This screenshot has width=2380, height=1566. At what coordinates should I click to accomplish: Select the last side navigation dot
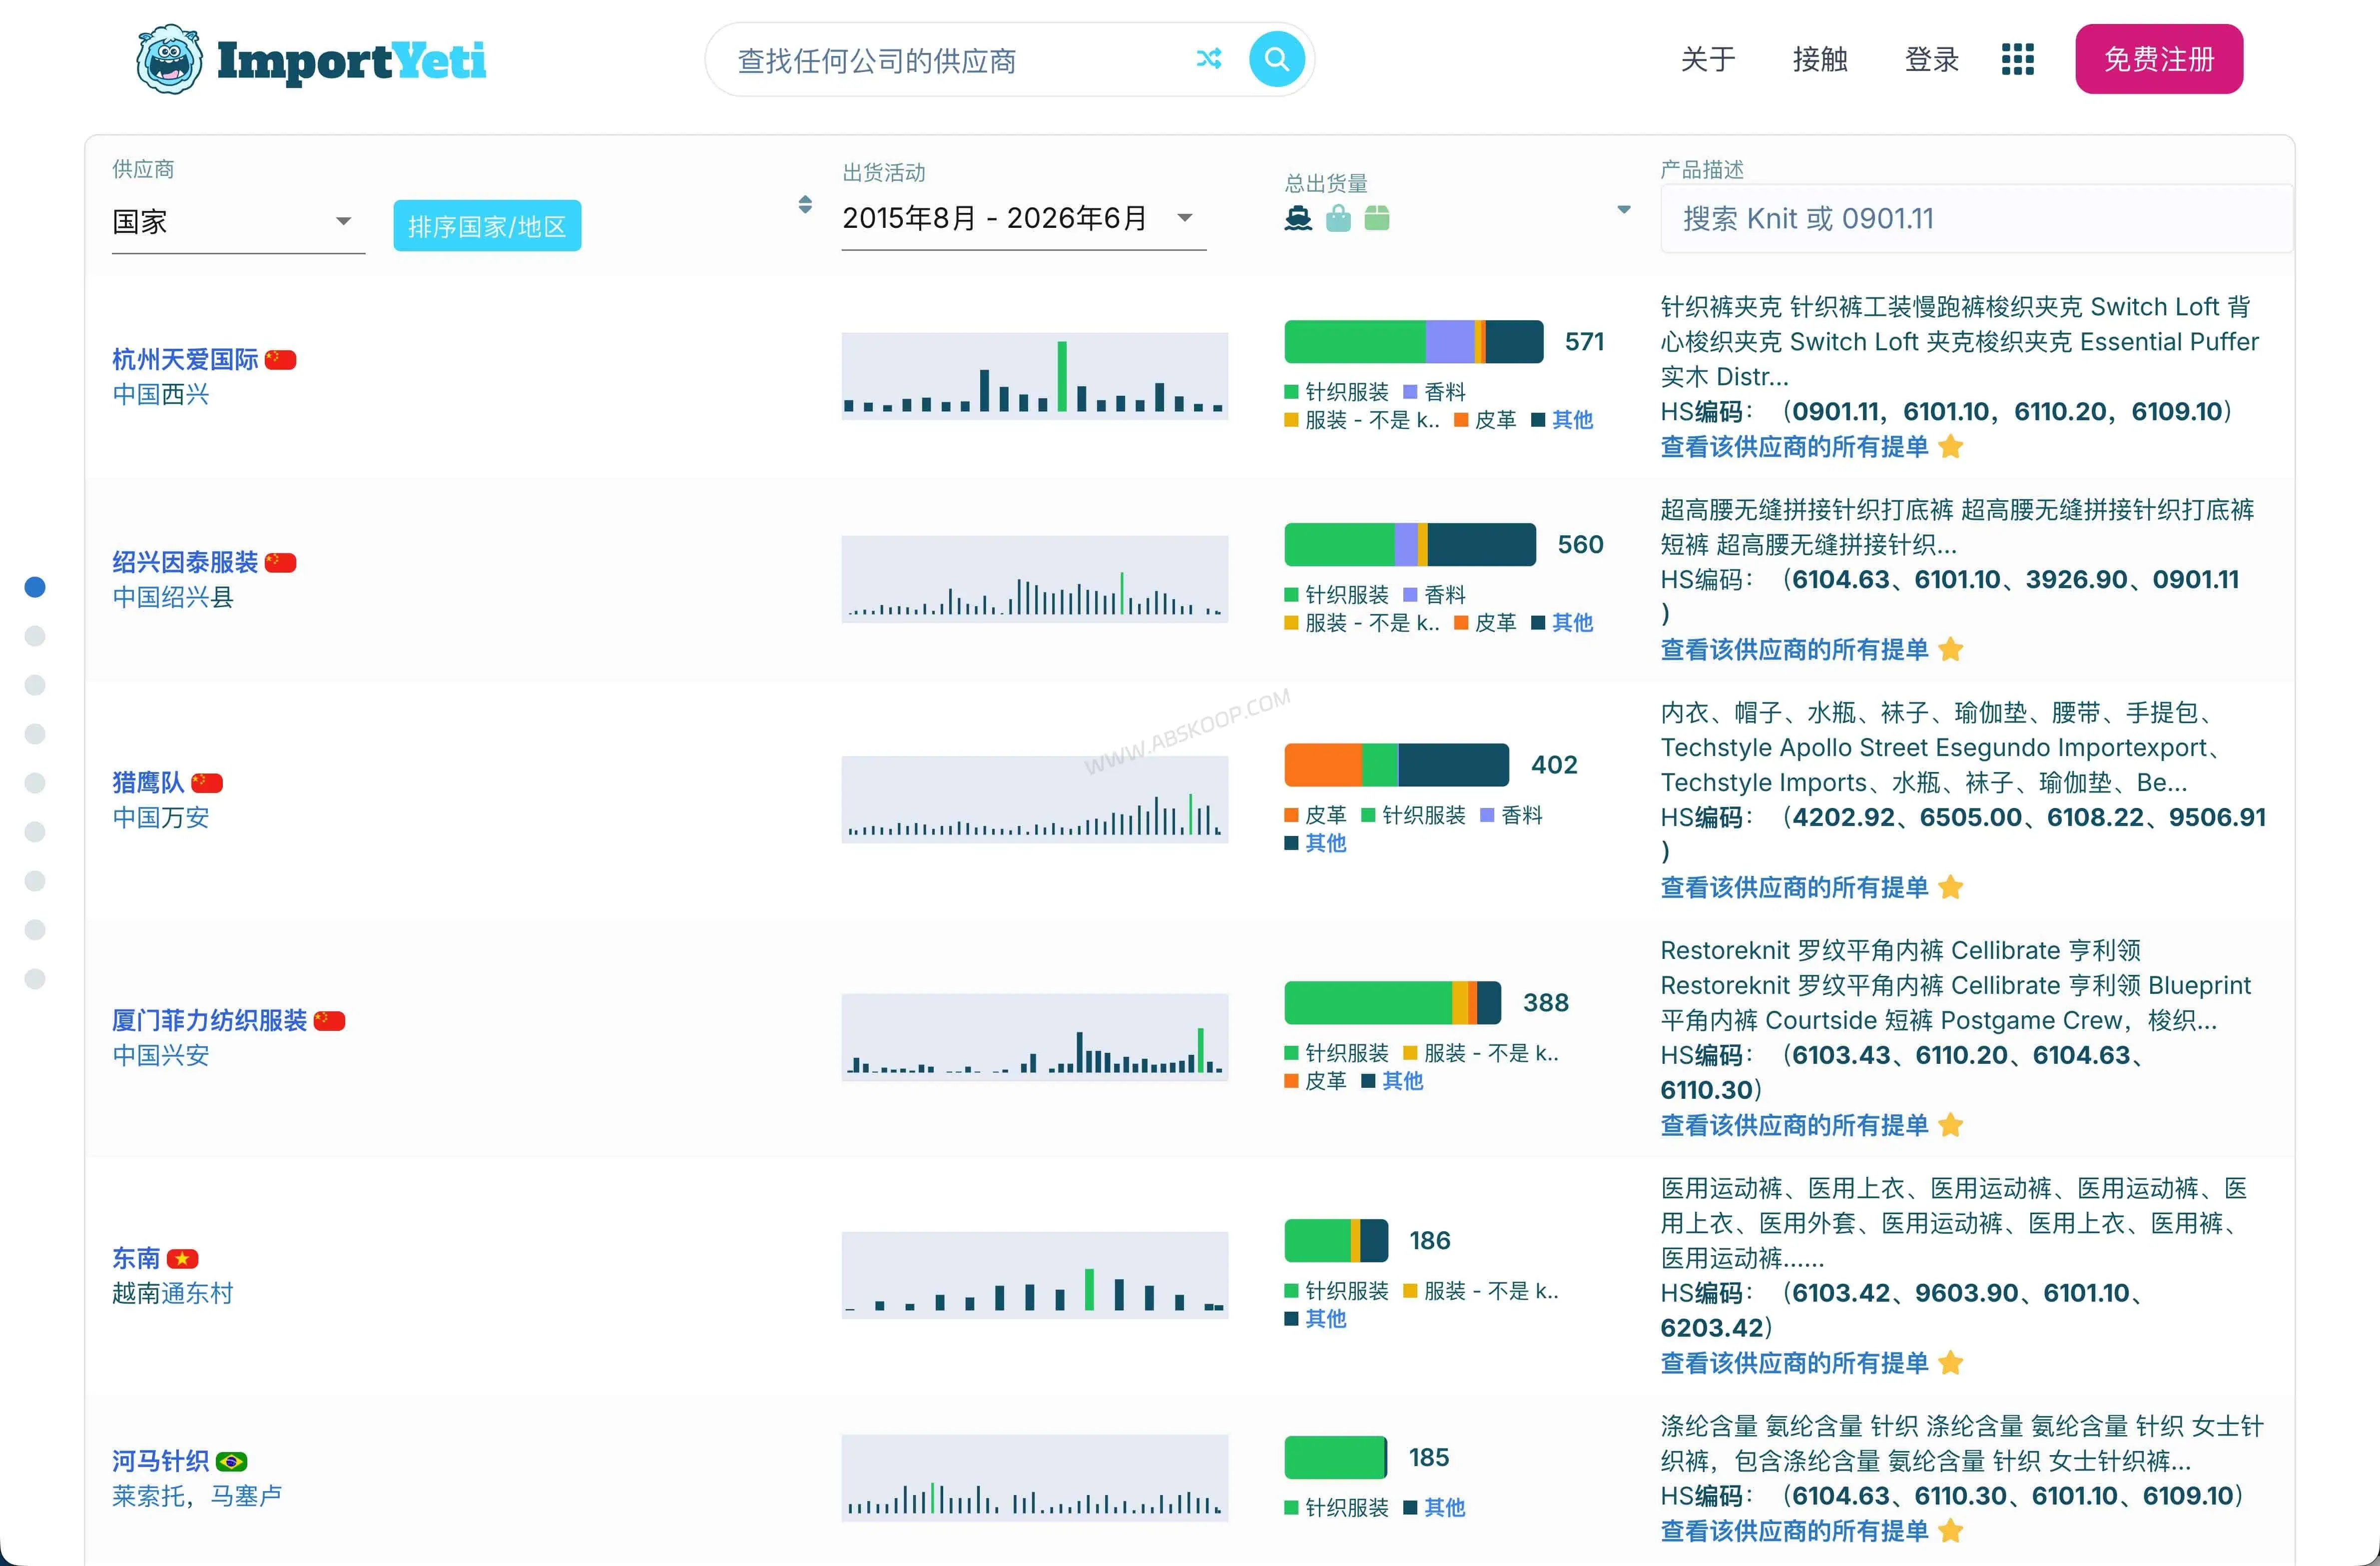click(x=35, y=979)
